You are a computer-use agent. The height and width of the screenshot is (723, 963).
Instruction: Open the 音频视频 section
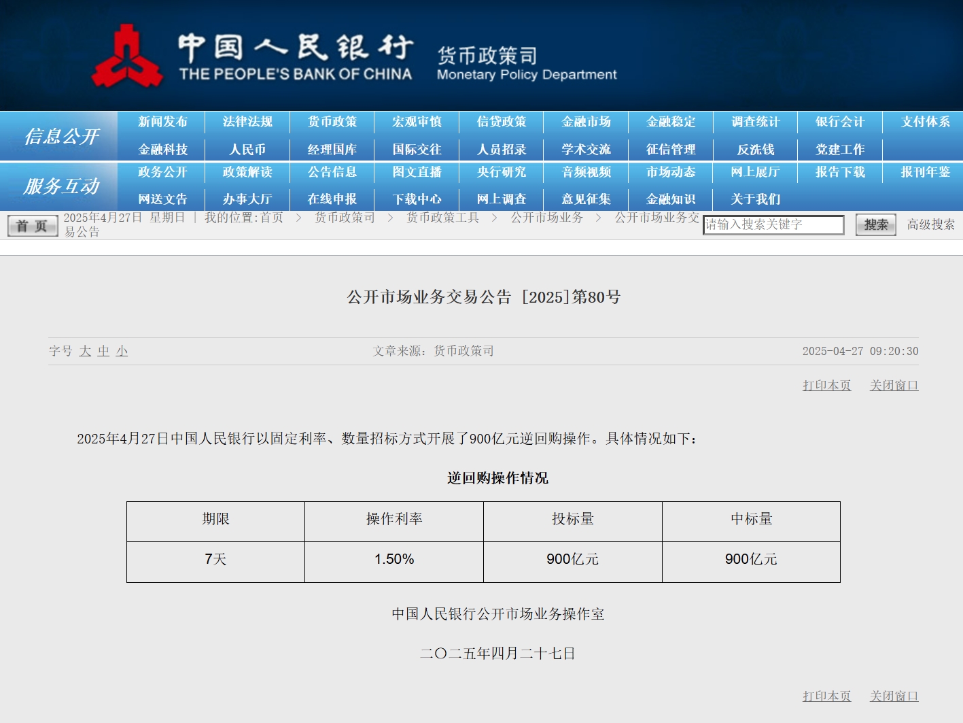[x=586, y=172]
